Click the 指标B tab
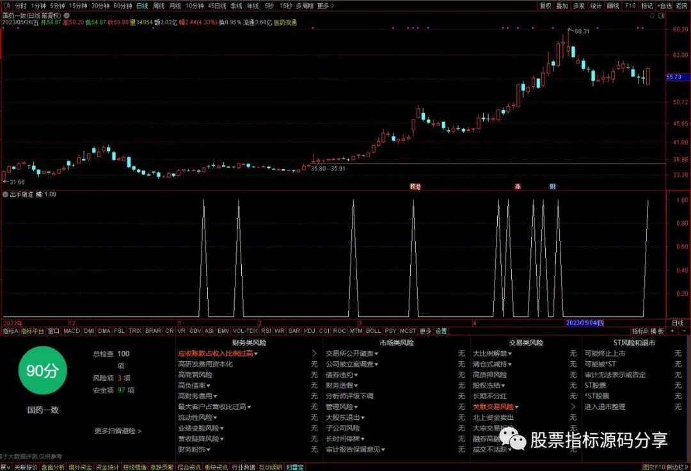Viewport: 691px width, 471px height. point(640,331)
